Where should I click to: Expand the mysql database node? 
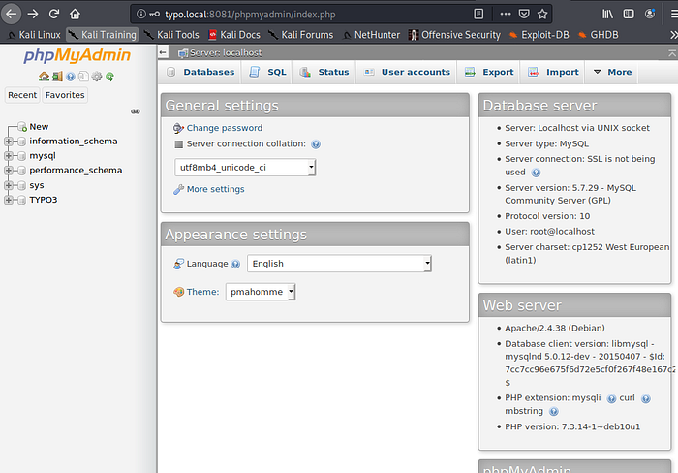click(x=10, y=155)
